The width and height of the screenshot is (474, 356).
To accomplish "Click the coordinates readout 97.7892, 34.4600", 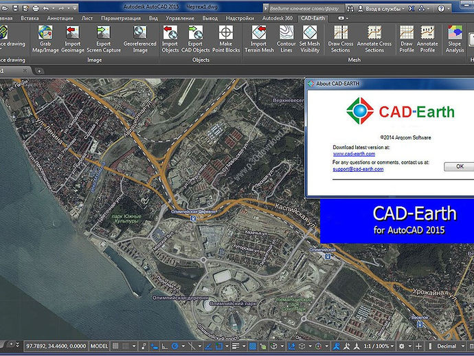I will [56, 346].
